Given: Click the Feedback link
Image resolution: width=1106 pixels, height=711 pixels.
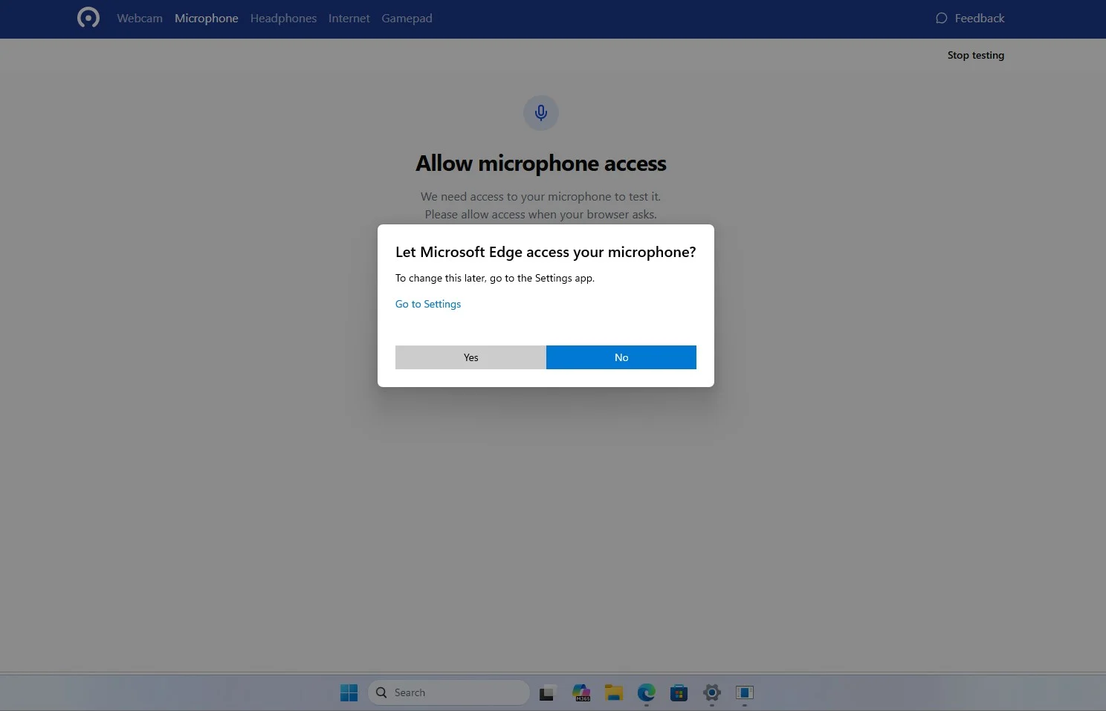Looking at the screenshot, I should pos(970,19).
